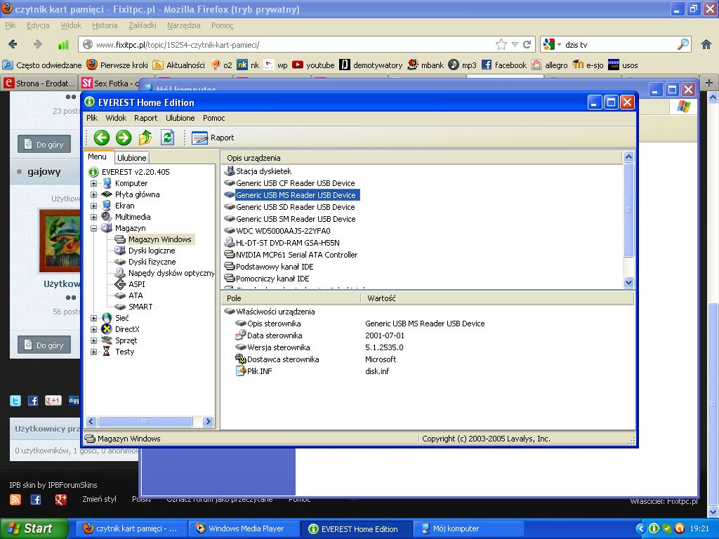Open the EVEREST Plik menu

92,118
